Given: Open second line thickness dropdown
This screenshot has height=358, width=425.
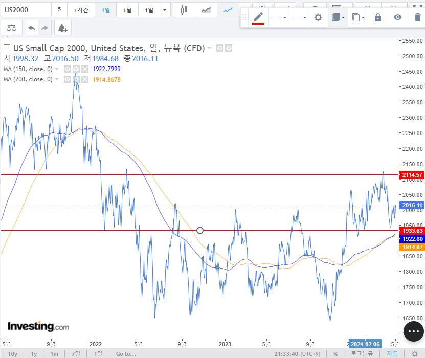Looking at the screenshot, I should (298, 17).
